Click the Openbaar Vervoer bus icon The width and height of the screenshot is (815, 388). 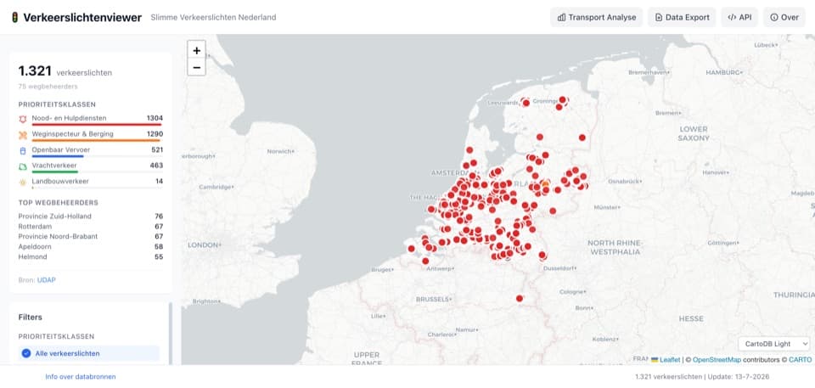click(x=22, y=151)
